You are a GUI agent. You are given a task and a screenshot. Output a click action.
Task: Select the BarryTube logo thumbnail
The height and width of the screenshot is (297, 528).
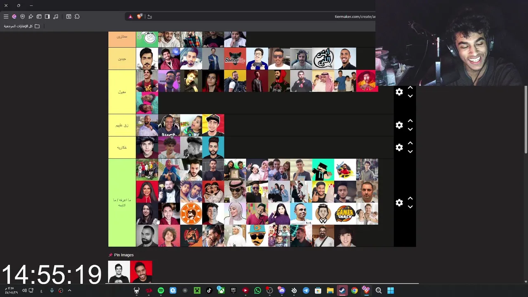point(235,59)
